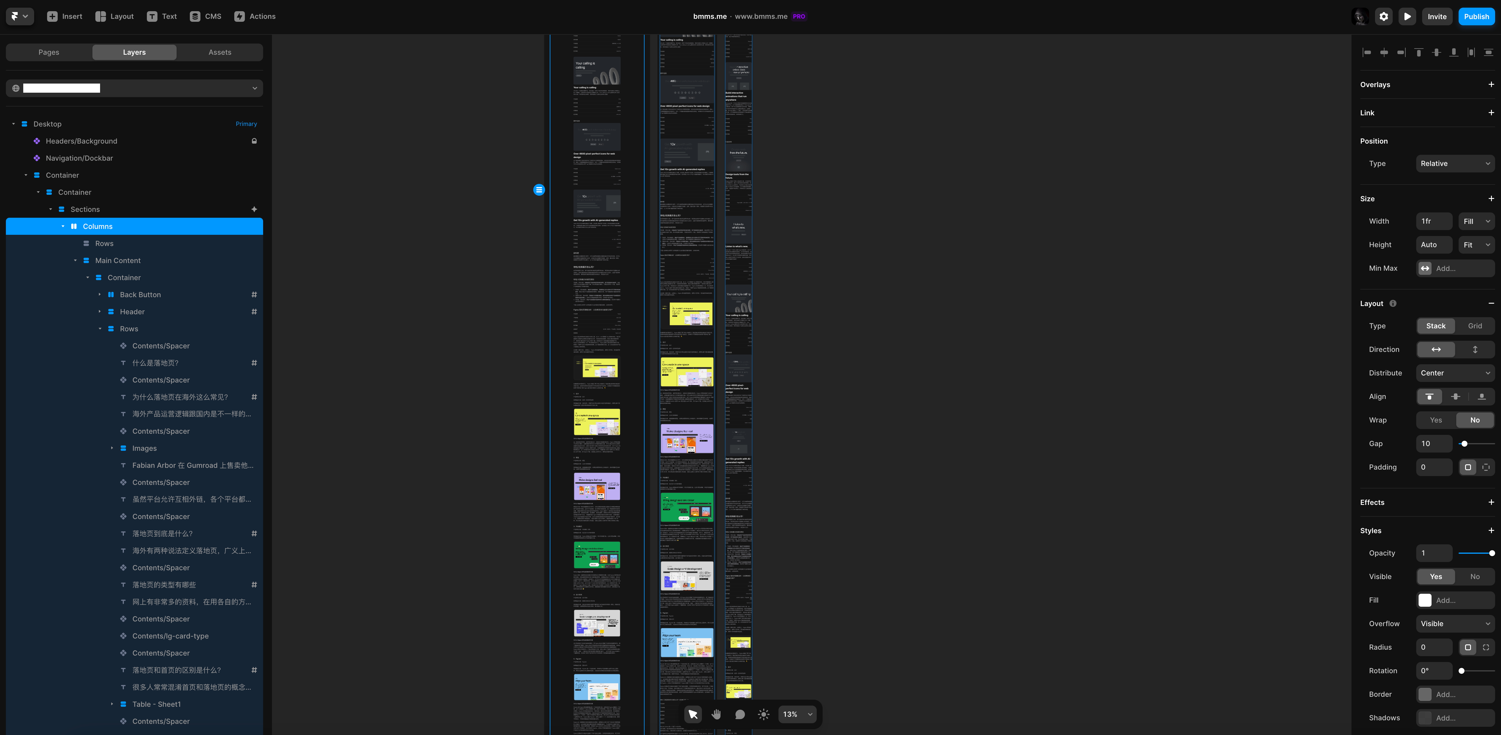This screenshot has width=1501, height=735.
Task: Click the blue canvas handle icon
Action: coord(539,190)
